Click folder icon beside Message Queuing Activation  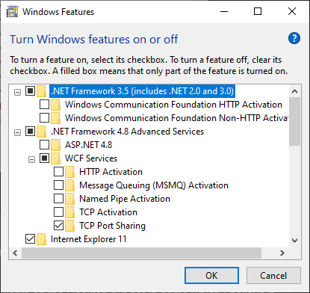click(x=70, y=185)
